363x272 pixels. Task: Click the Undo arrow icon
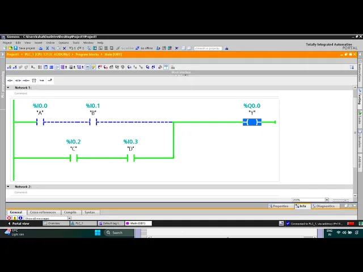[x=71, y=48]
